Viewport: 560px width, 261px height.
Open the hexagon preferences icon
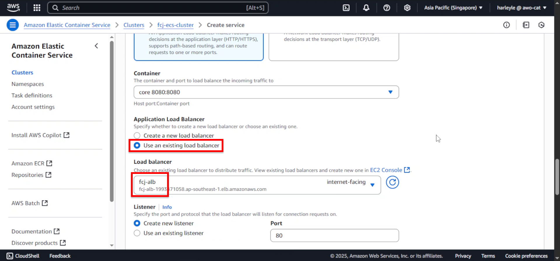[x=541, y=25]
